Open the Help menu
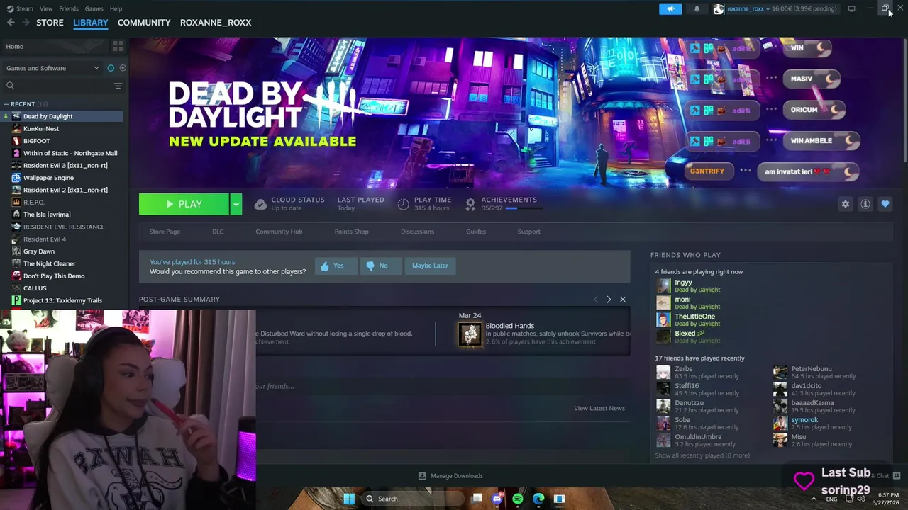 tap(116, 8)
